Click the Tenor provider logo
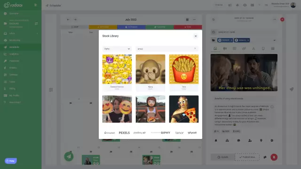 pos(180,133)
